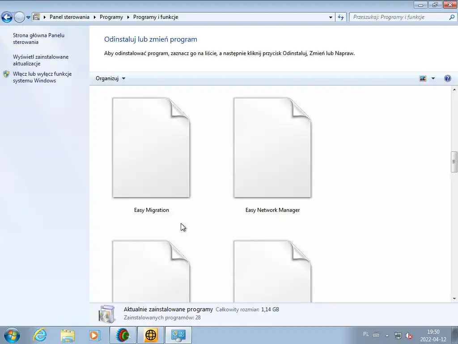Refresh the Programy i funkcje view

(340, 17)
